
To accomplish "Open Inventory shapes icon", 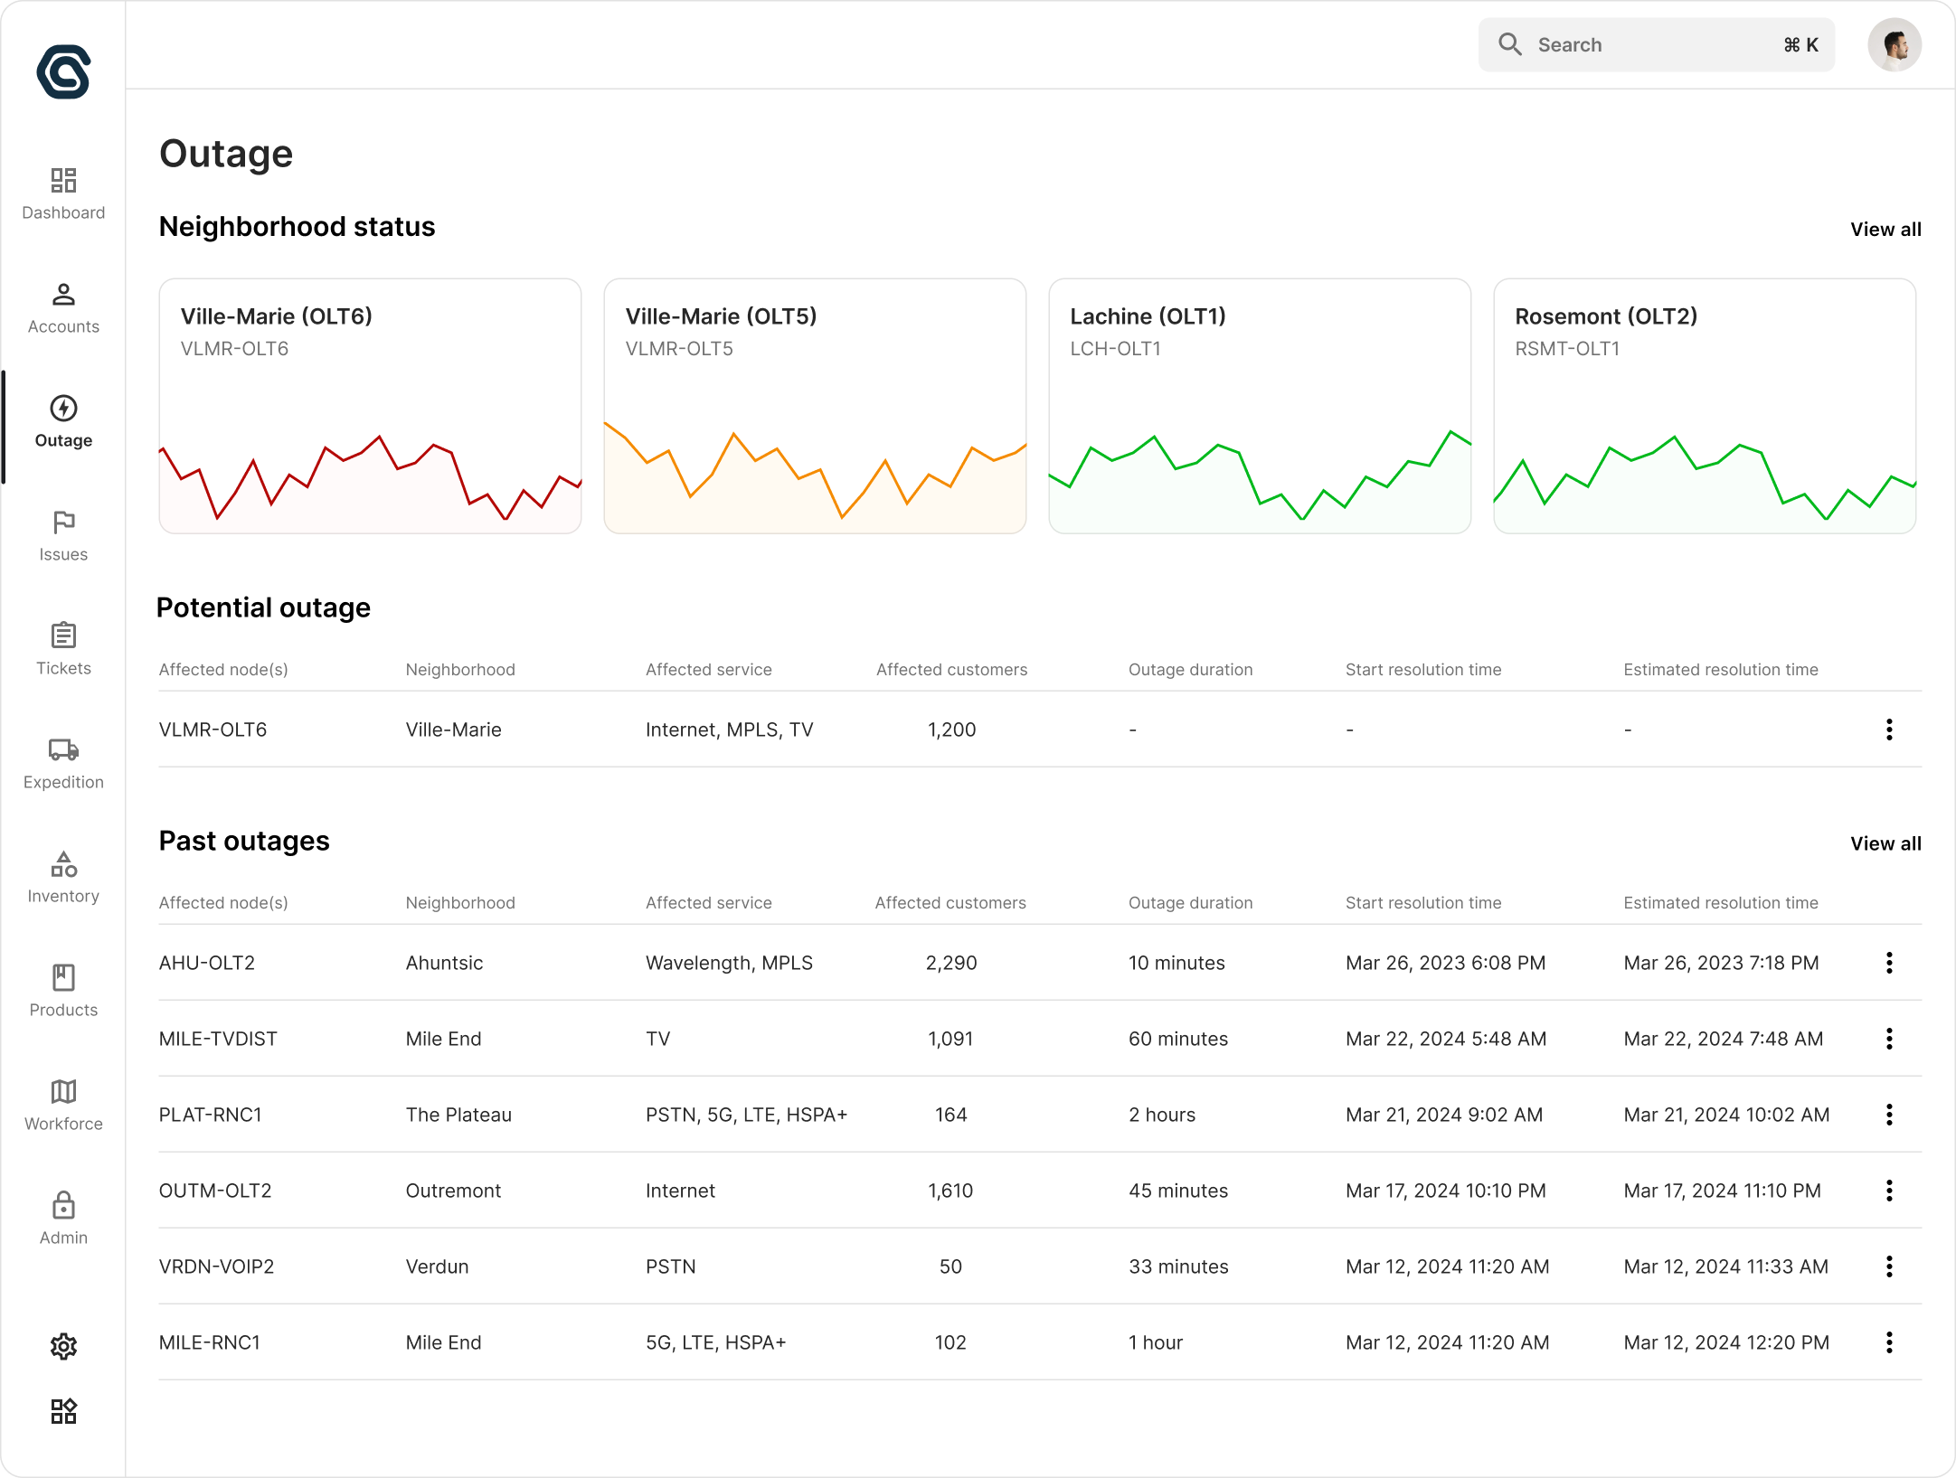I will click(x=63, y=864).
